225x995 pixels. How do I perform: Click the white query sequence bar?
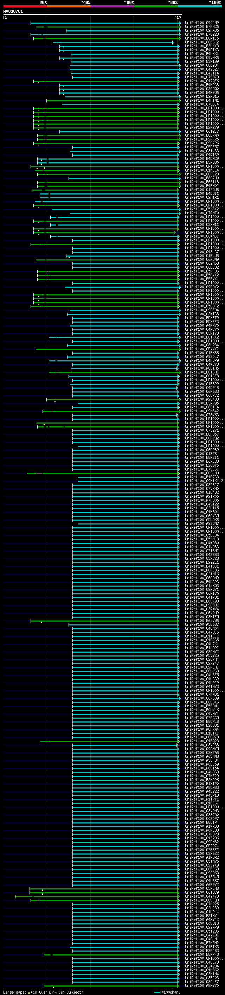pyautogui.click(x=93, y=15)
